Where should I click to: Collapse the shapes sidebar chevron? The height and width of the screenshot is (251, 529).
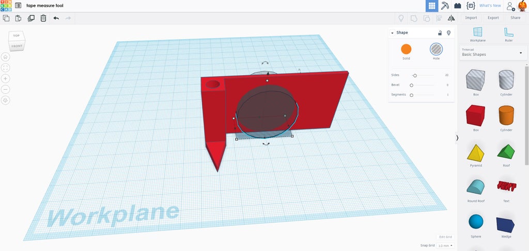(457, 138)
